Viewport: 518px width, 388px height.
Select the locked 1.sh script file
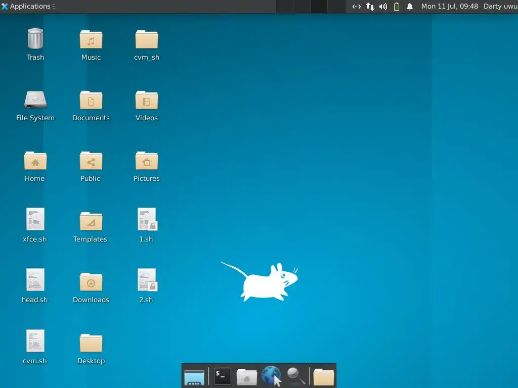point(147,219)
